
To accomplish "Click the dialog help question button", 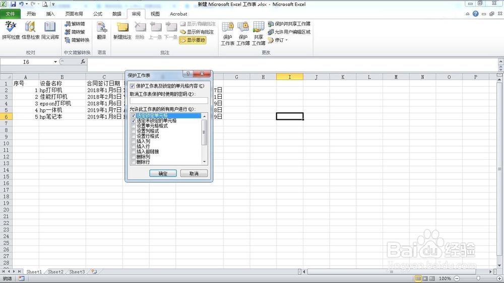I will coord(188,74).
